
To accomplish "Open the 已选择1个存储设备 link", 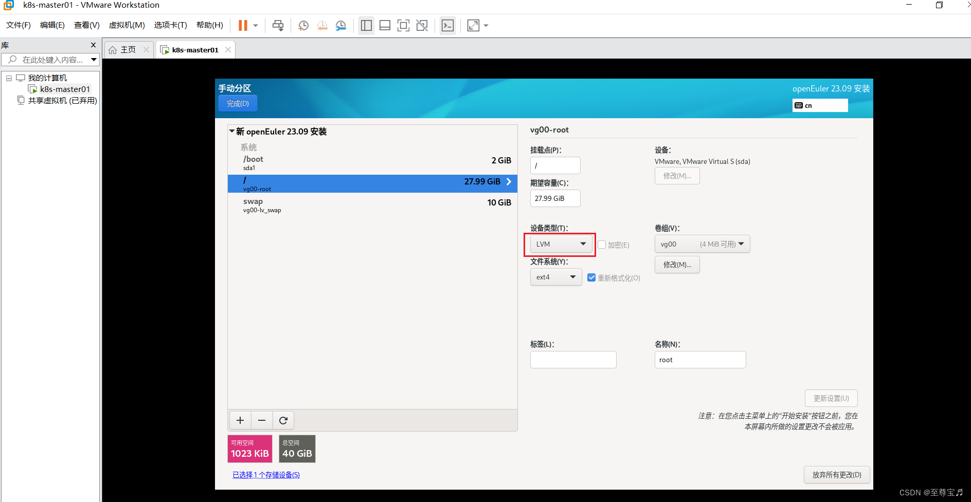I will [265, 474].
